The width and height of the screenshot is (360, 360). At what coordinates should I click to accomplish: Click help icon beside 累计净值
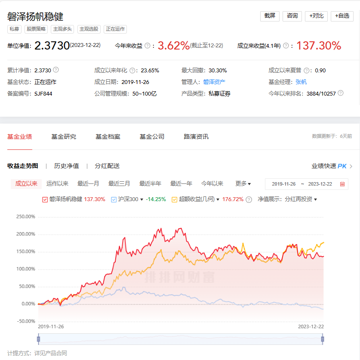(x=56, y=70)
